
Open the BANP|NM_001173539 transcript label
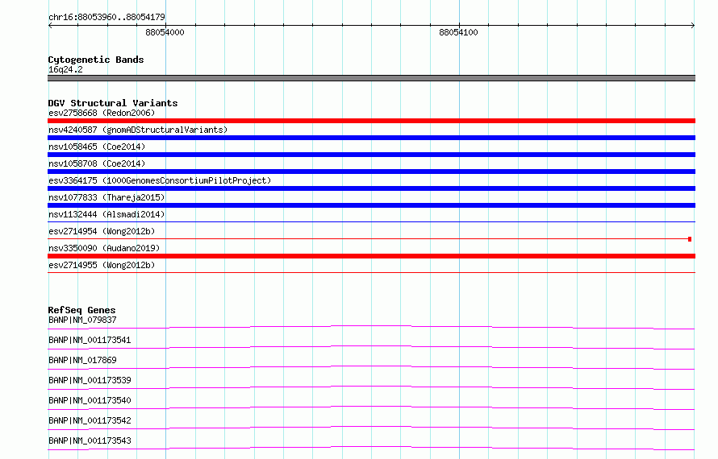[90, 380]
